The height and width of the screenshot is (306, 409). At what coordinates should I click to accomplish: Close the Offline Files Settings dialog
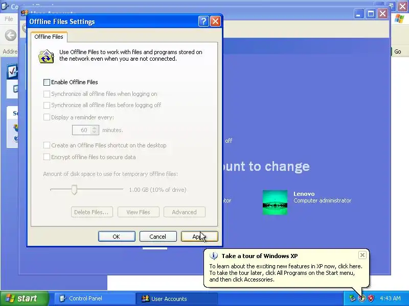pos(215,21)
